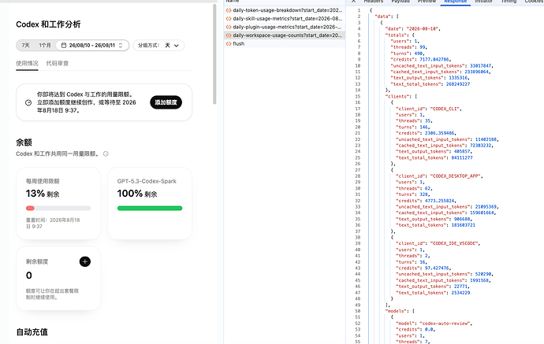The height and width of the screenshot is (344, 544).
Task: Click the GPT-5.3-Codex-Spark green progress bar
Action: point(150,208)
